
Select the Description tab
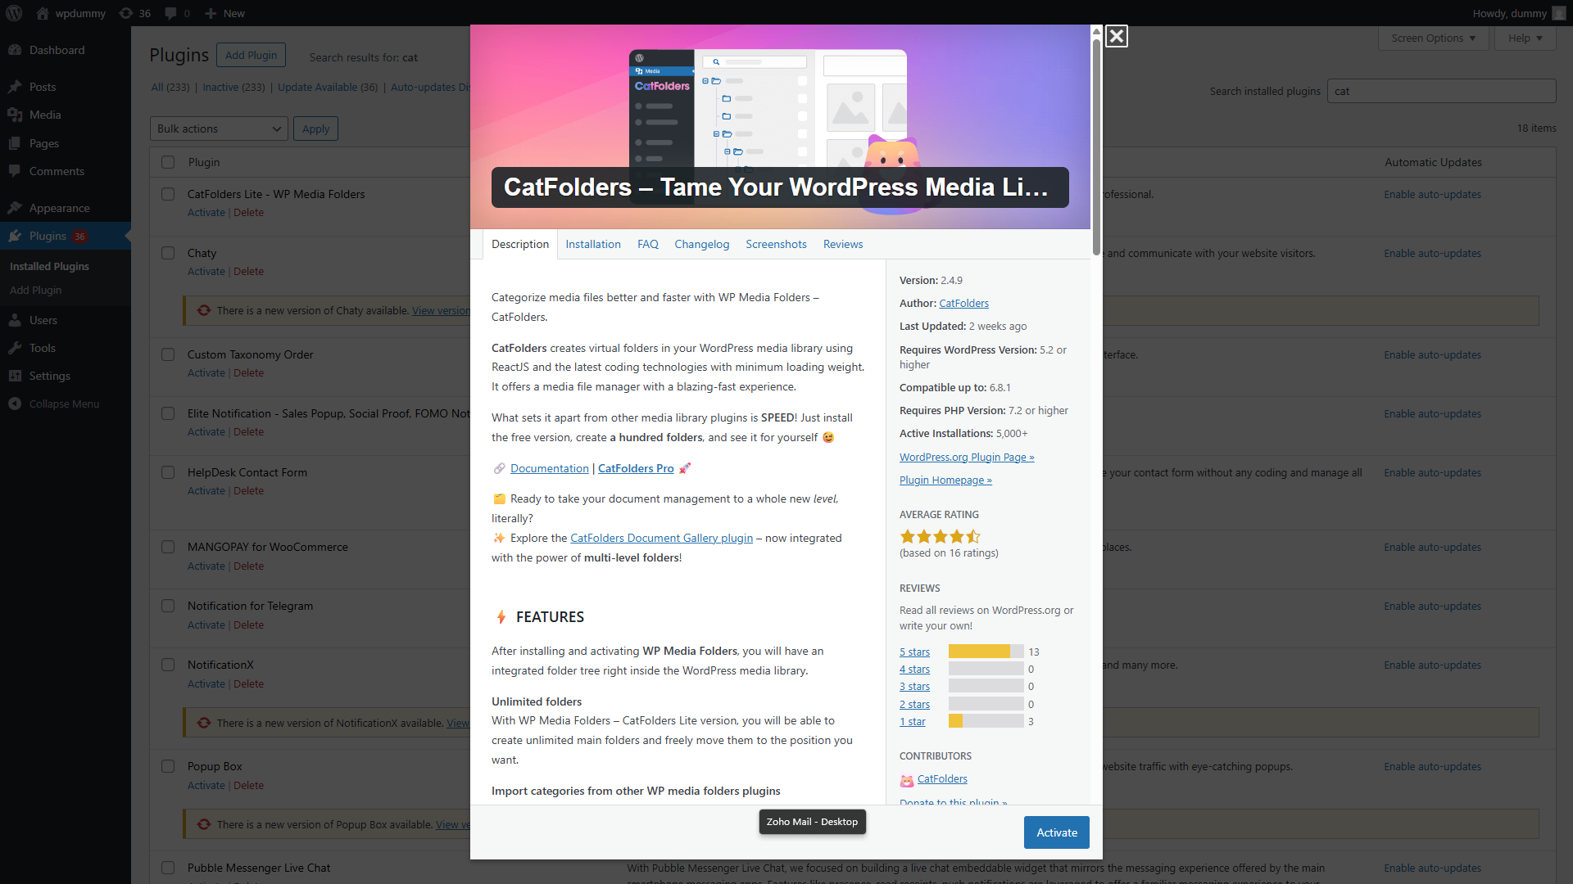tap(520, 244)
